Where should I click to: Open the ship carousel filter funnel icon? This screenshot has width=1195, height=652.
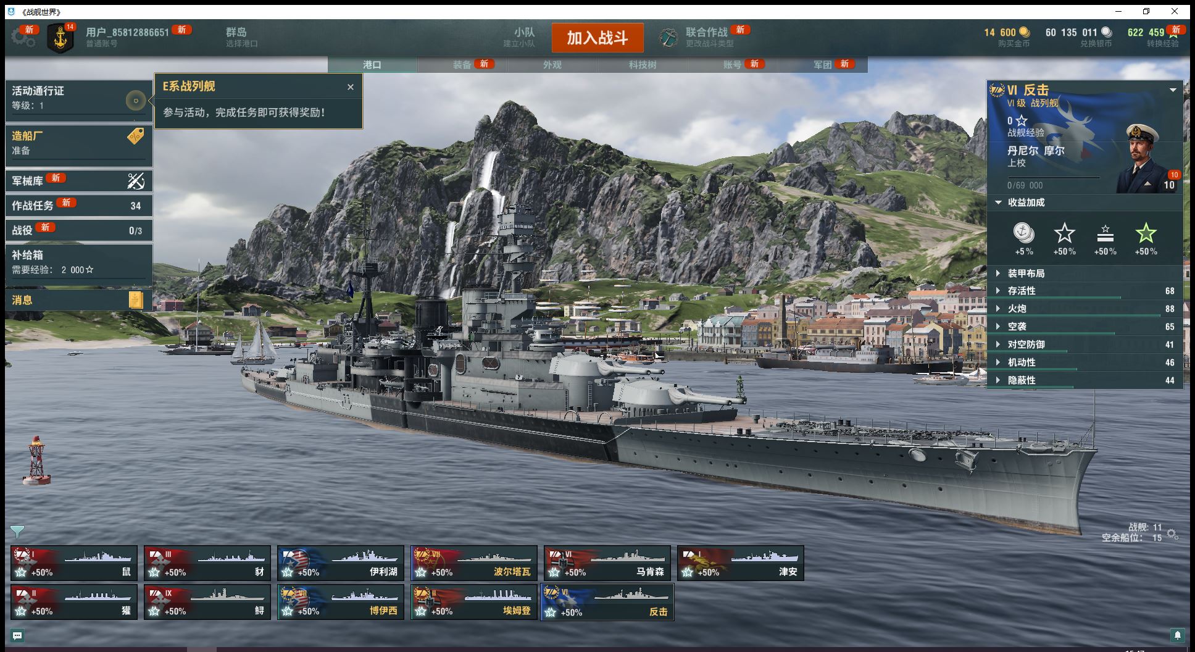(x=17, y=531)
